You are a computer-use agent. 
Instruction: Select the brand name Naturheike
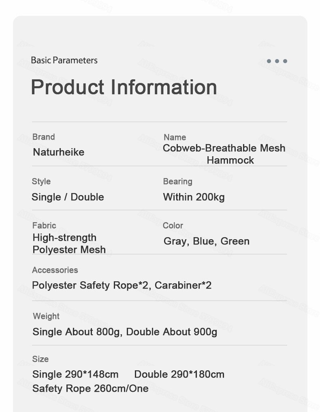coord(59,152)
